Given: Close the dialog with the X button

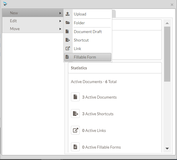Looking at the screenshot, I should [x=172, y=5].
